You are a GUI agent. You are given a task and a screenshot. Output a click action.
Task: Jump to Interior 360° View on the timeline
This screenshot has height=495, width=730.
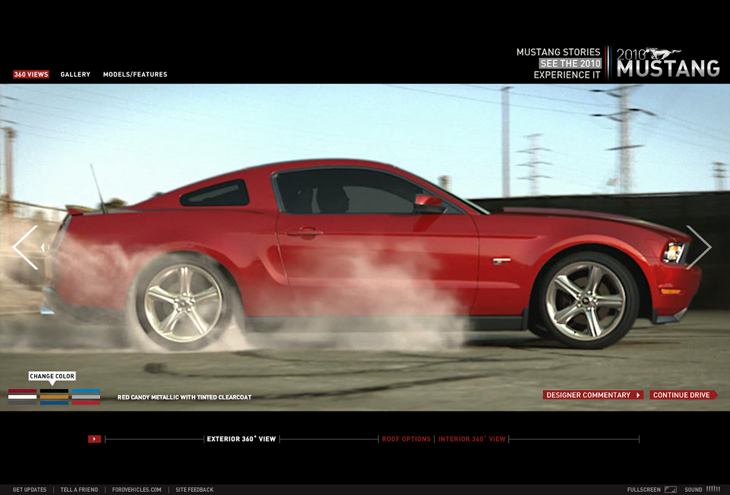pos(472,439)
